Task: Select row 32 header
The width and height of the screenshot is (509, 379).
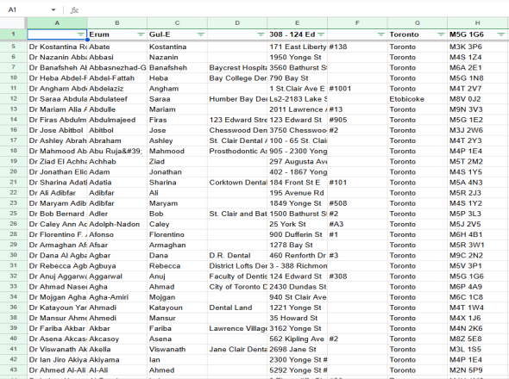Action: (13, 276)
